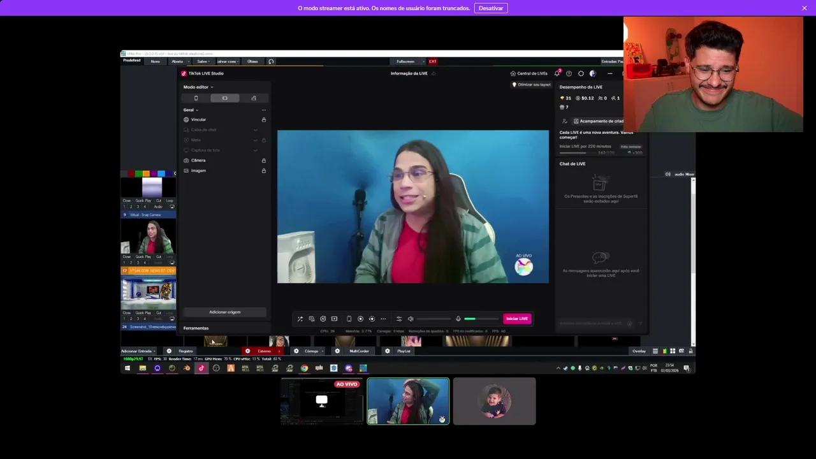Click the Overlay button in vMix

pyautogui.click(x=639, y=351)
